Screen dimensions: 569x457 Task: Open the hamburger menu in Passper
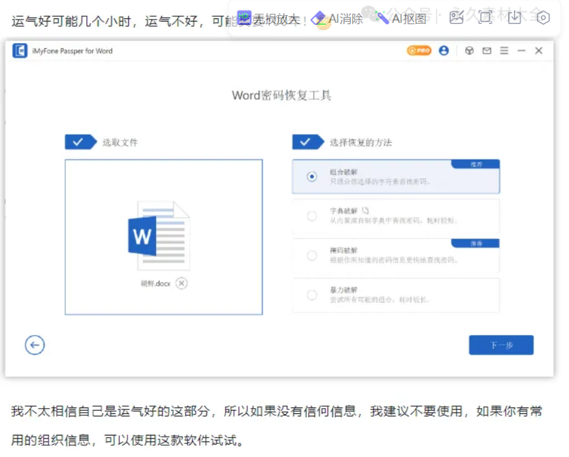point(504,50)
